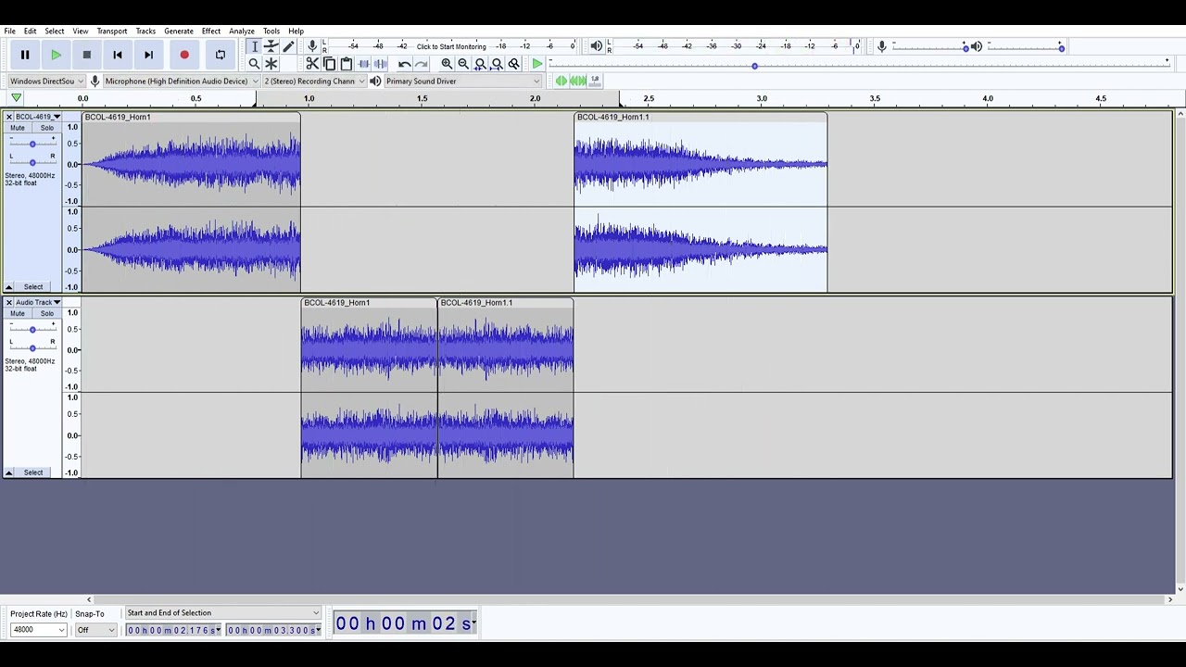
Task: Mute the Audio Track
Action: point(18,313)
